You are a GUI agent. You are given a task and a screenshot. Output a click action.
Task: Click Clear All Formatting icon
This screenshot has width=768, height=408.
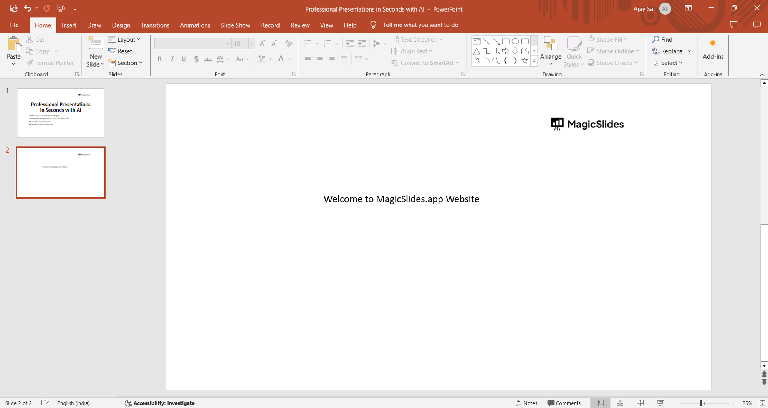[289, 43]
